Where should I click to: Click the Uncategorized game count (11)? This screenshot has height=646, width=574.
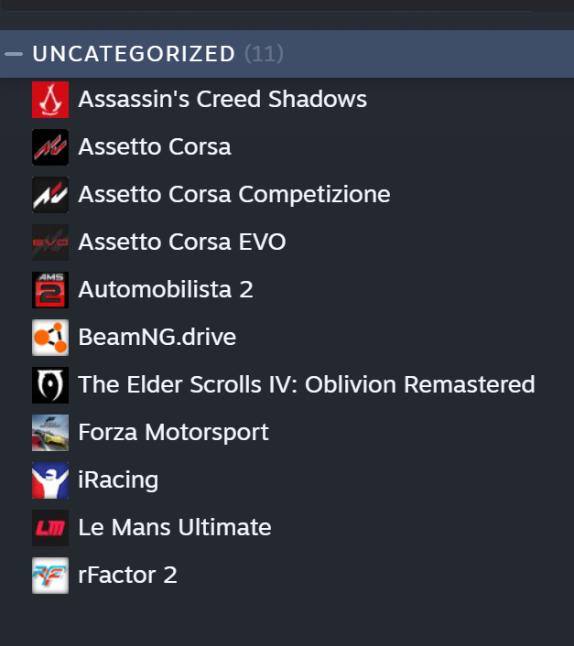coord(264,54)
